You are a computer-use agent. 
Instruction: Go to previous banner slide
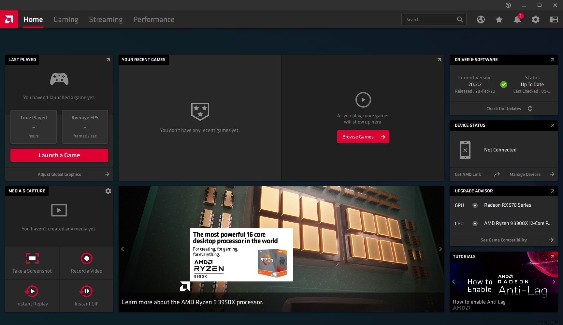coord(123,249)
